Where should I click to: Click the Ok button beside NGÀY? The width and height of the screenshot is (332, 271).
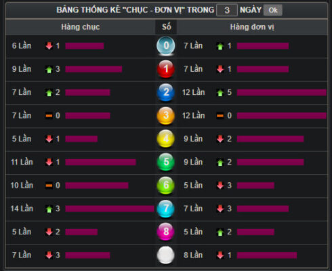coord(273,10)
